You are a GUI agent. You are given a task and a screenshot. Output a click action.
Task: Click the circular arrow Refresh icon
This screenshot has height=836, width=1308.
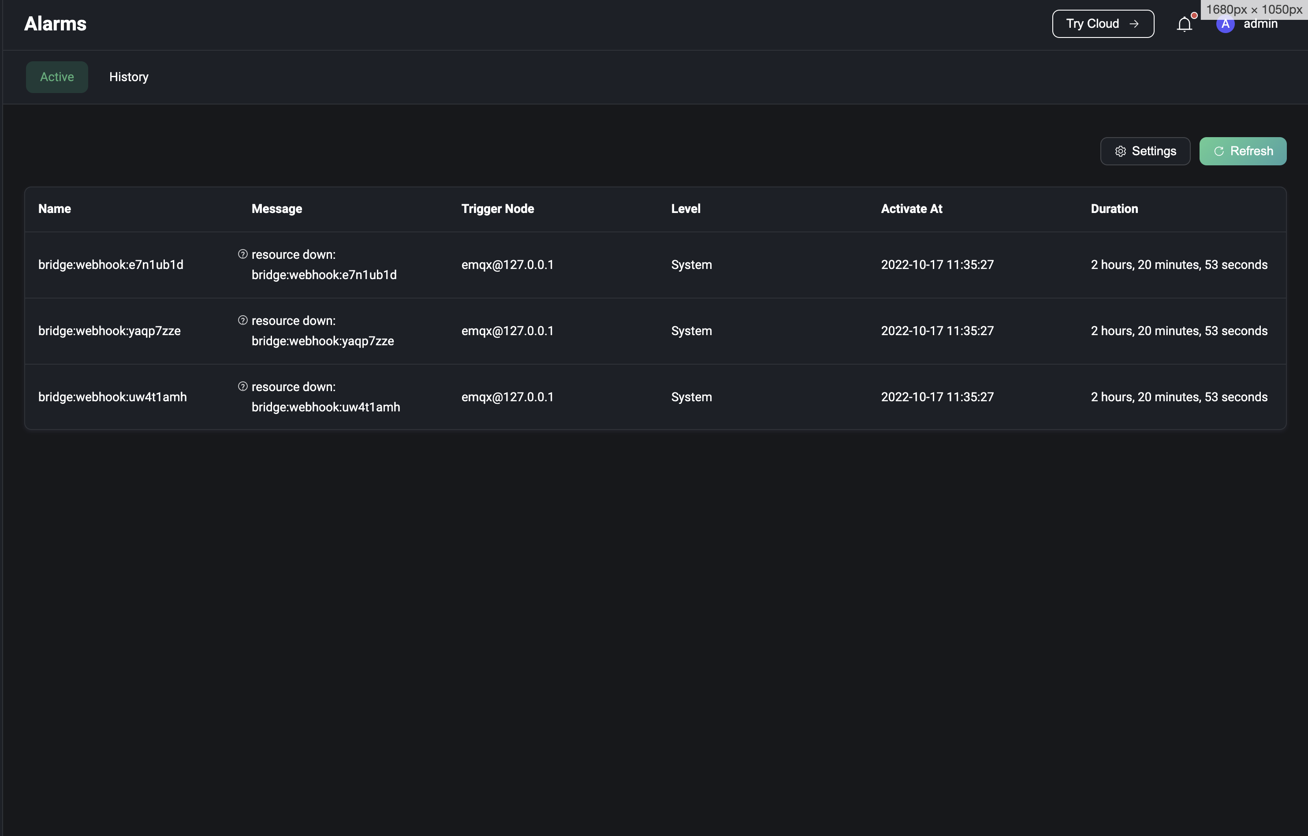(x=1219, y=152)
